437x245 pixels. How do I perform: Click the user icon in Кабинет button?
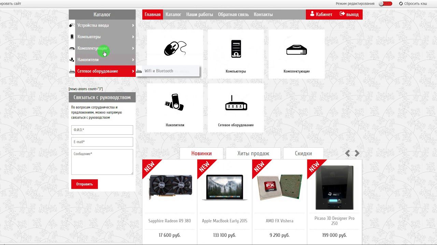click(312, 14)
